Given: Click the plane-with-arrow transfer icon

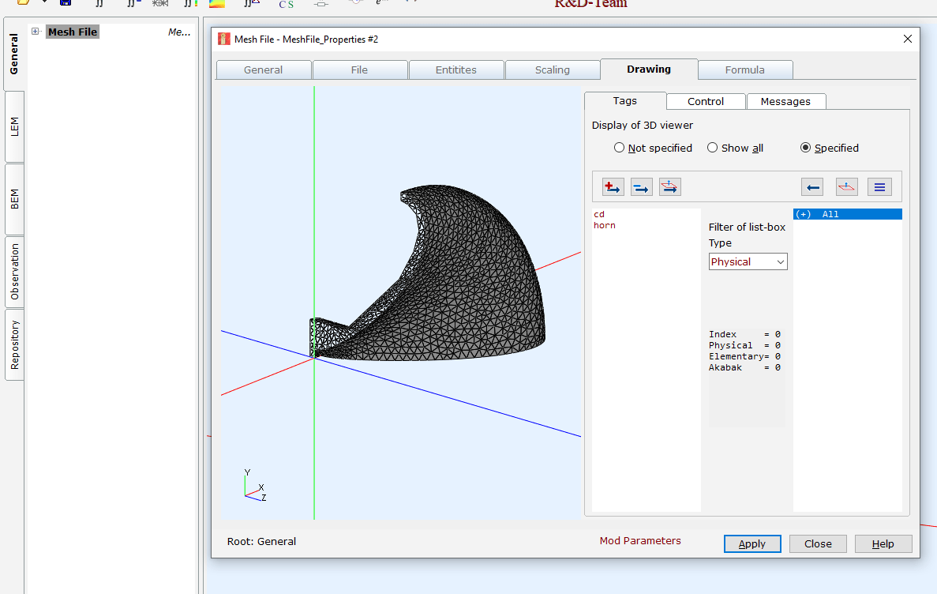Looking at the screenshot, I should (670, 187).
